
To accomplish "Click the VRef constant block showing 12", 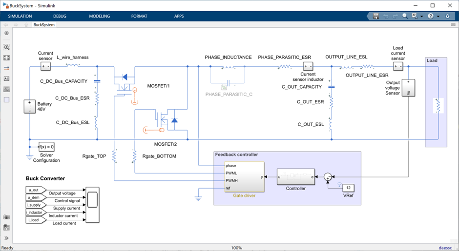I will click(348, 188).
